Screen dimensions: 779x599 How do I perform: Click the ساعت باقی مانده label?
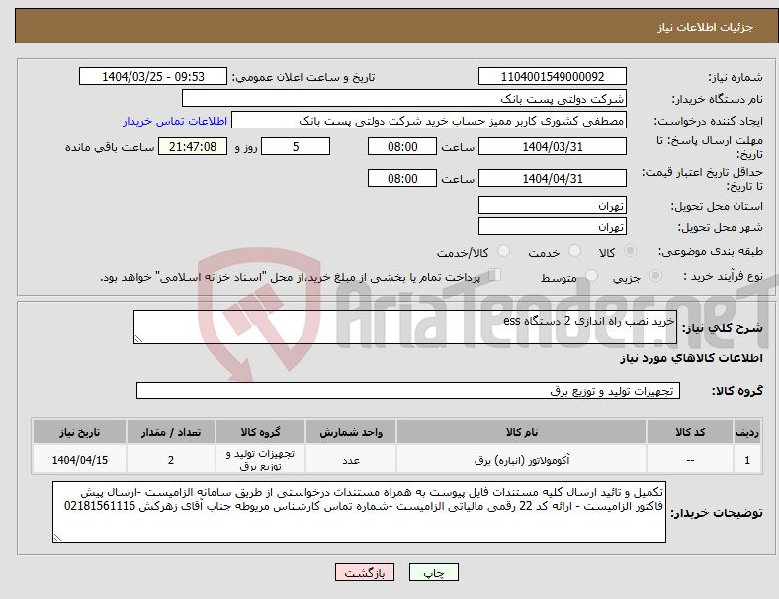click(x=110, y=147)
